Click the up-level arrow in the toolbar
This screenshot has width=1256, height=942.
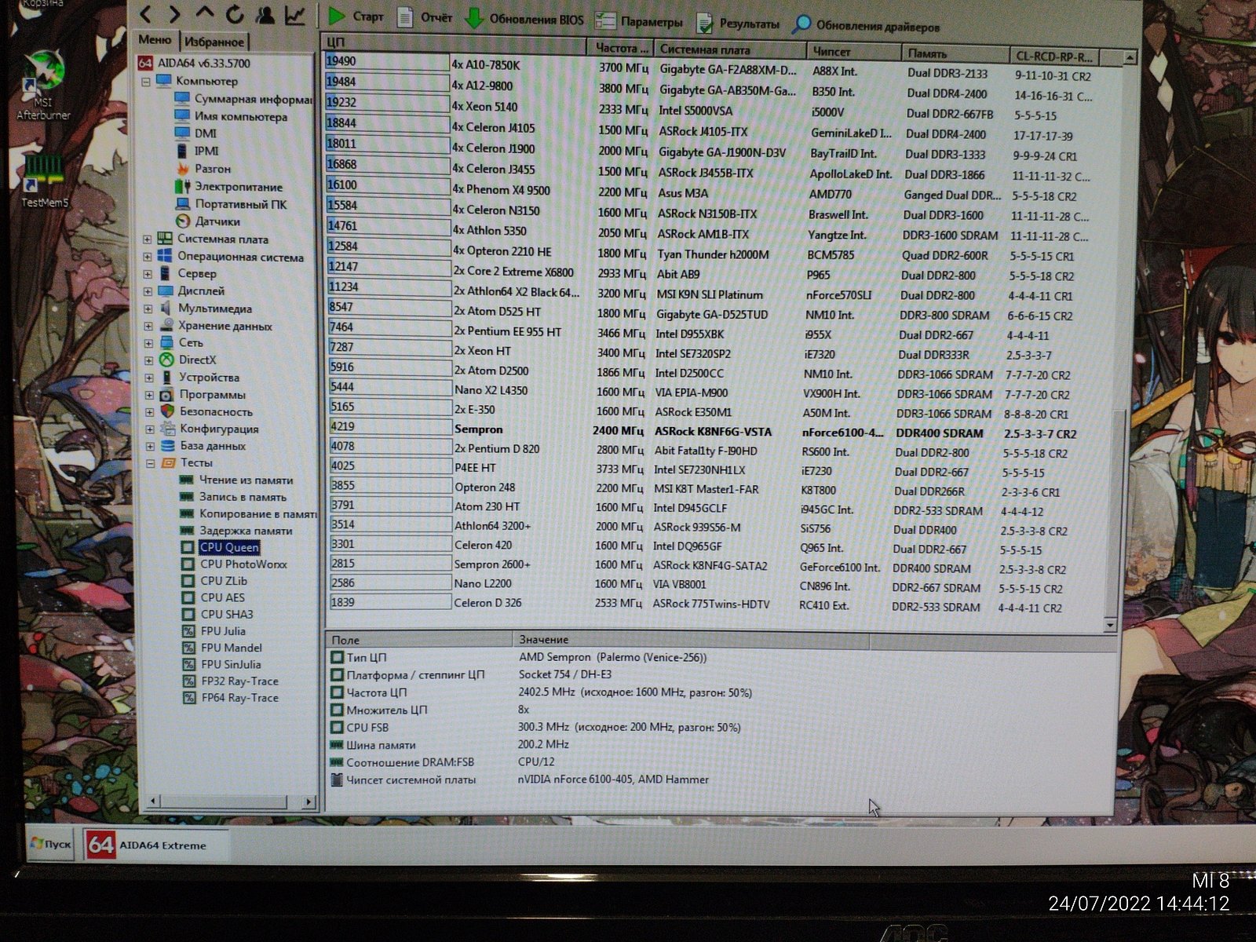point(204,13)
